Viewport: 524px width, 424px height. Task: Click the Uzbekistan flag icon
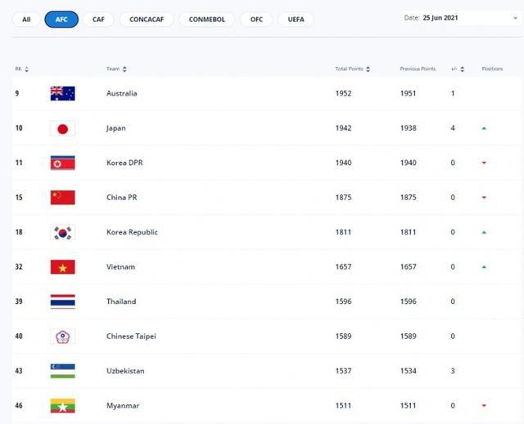point(62,370)
